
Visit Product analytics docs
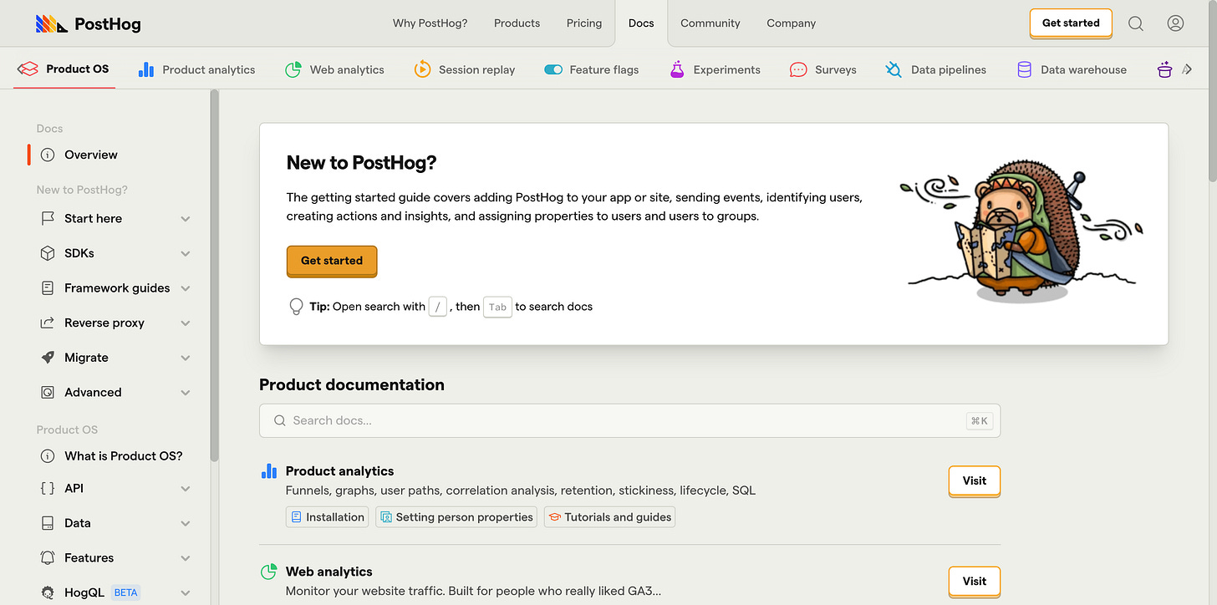[x=975, y=481]
